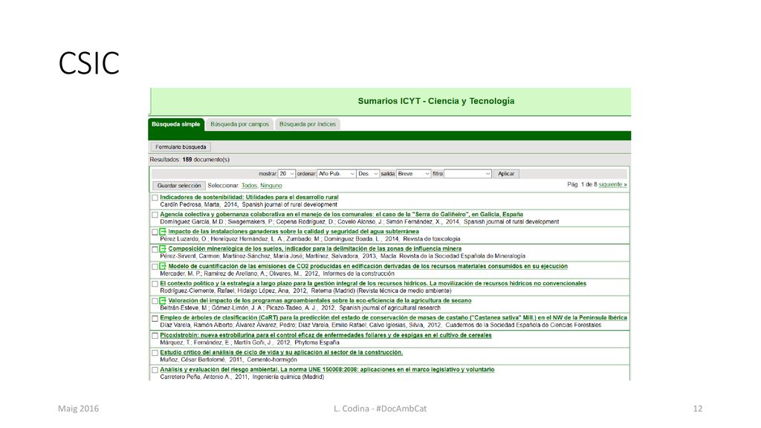Open article Modelo de cuantificación de las emisiones

coord(367,267)
